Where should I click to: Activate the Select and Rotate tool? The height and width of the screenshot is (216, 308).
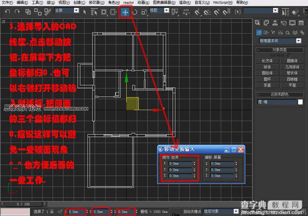click(x=134, y=12)
